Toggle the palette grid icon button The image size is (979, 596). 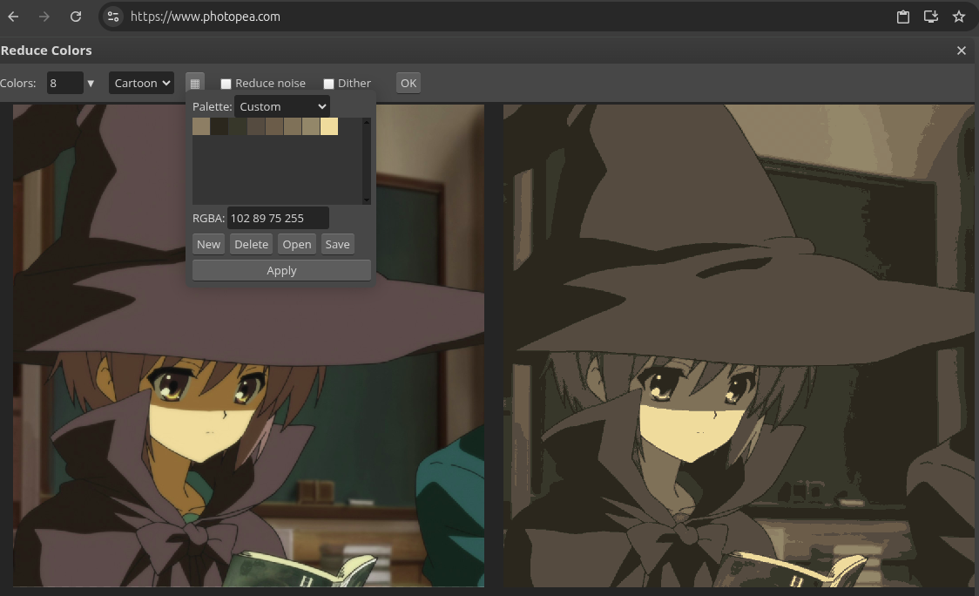(195, 83)
